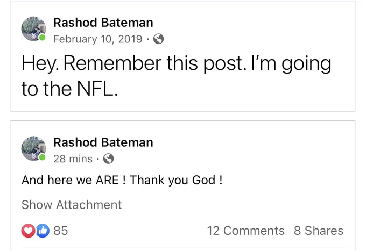Open Rashod Bateman's name on the top post
This screenshot has height=251, width=366.
103,23
